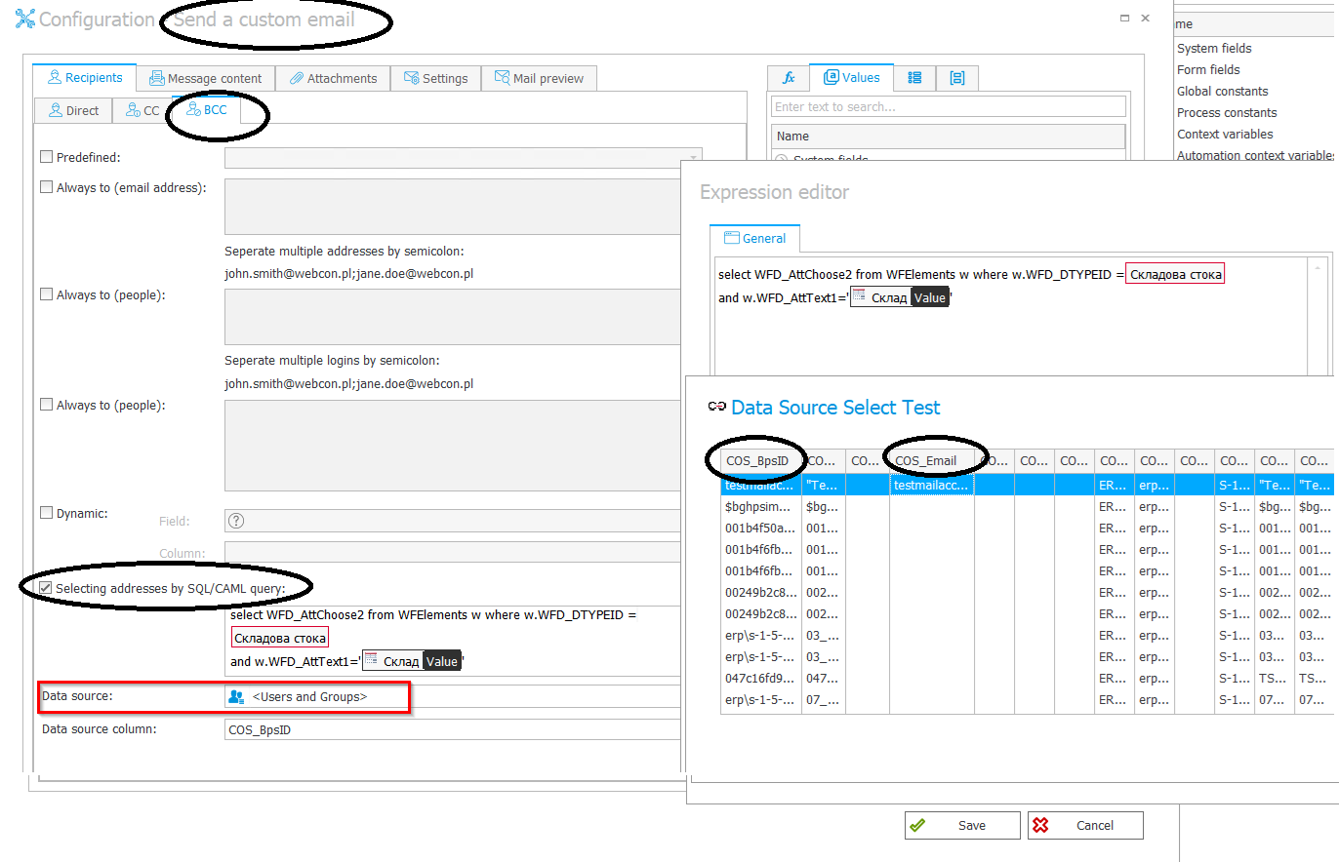Open the bracketed data sources tab icon
Screen dimensions: 1339x862
pos(956,78)
